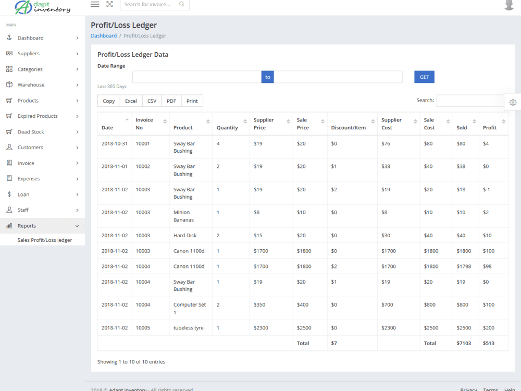Click the start date range field
The width and height of the screenshot is (521, 391).
point(197,77)
